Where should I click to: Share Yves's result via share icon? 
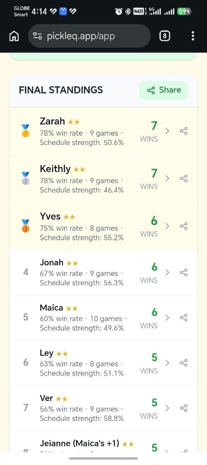point(183,226)
